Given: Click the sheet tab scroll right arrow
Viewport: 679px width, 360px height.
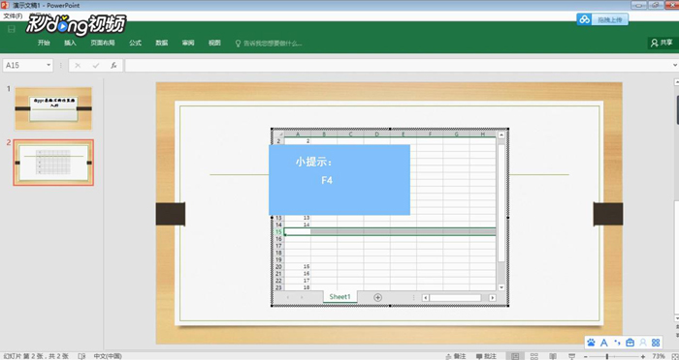Looking at the screenshot, I should click(x=302, y=297).
